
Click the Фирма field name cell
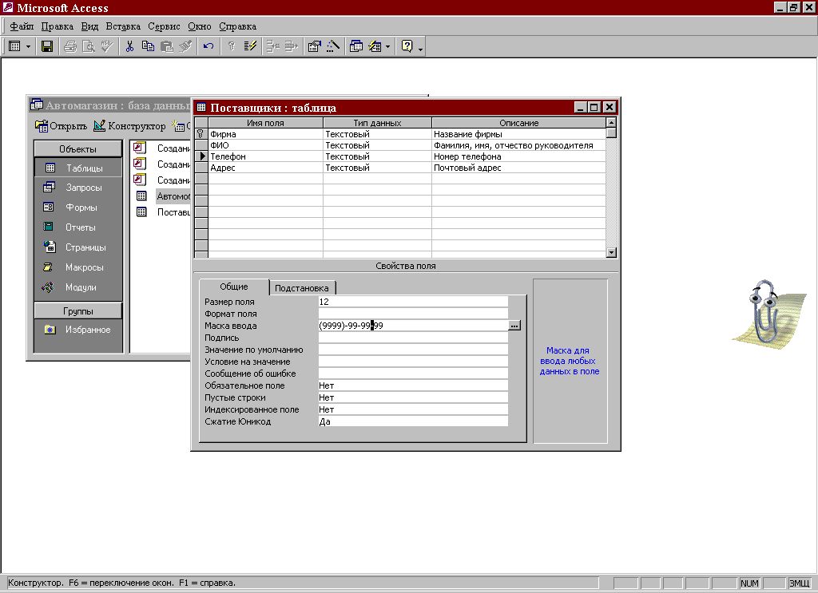pyautogui.click(x=265, y=134)
